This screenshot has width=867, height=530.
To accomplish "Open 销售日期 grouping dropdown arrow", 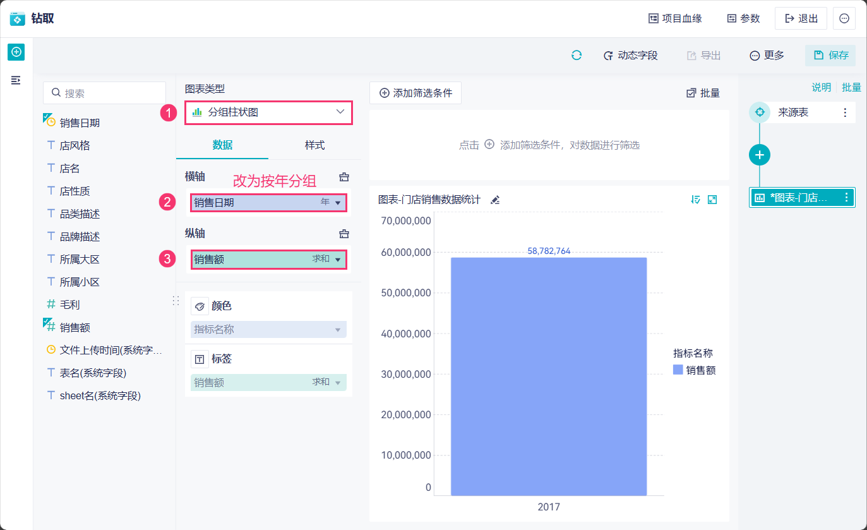I will [338, 203].
